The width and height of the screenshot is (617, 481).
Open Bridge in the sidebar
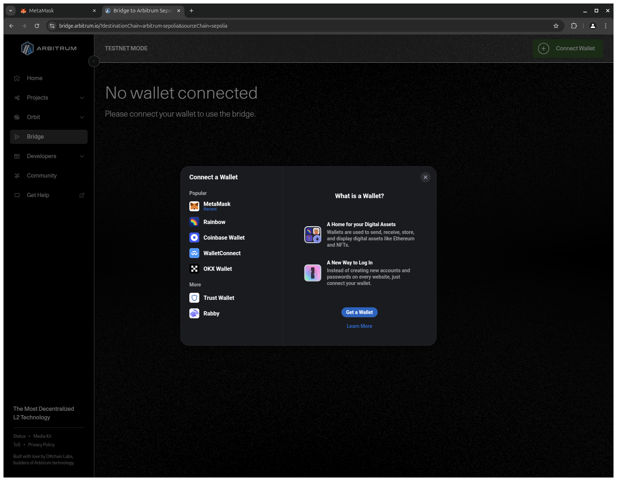(49, 137)
